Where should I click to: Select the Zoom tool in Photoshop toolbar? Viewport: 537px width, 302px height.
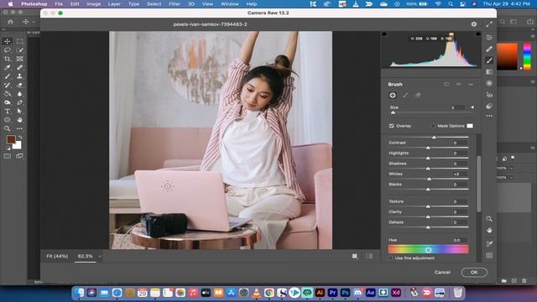[8, 128]
